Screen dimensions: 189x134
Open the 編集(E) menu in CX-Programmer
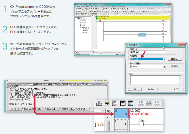[x=83, y=7]
